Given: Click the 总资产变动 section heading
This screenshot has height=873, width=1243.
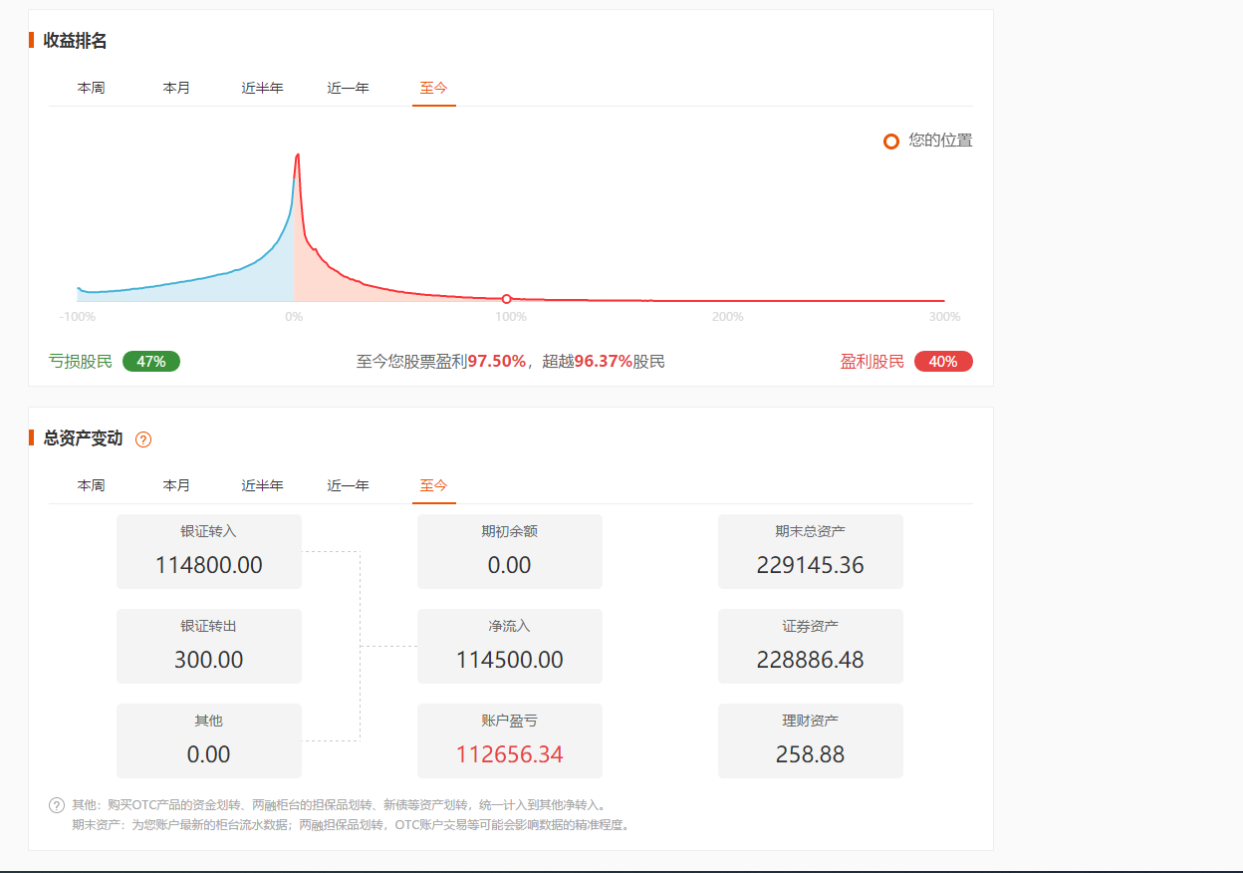Looking at the screenshot, I should (83, 438).
